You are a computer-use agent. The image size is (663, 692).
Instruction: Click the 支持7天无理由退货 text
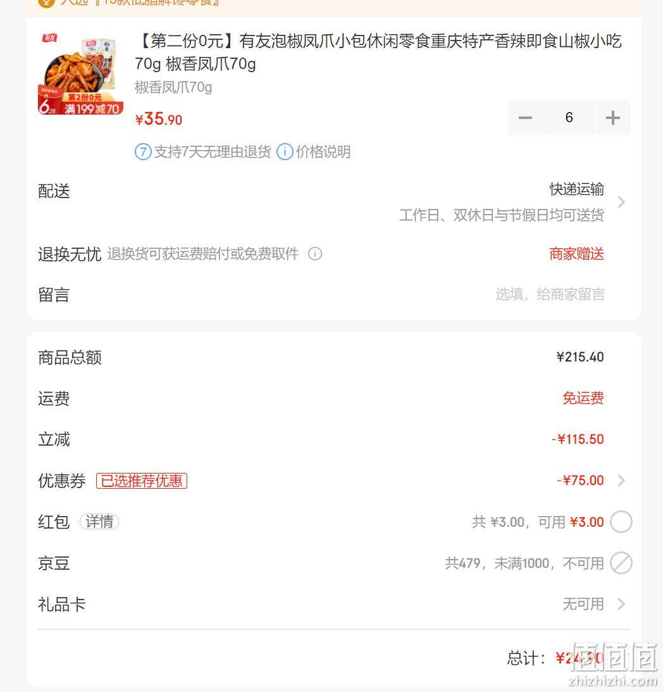(x=212, y=152)
